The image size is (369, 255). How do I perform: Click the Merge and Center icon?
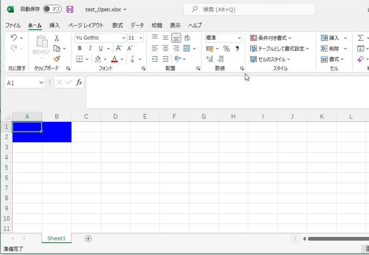coord(187,48)
